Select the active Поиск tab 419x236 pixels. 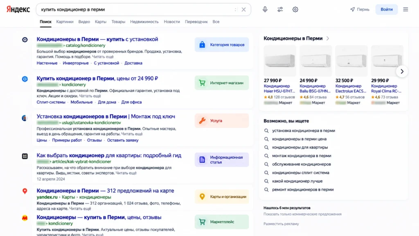click(x=45, y=22)
